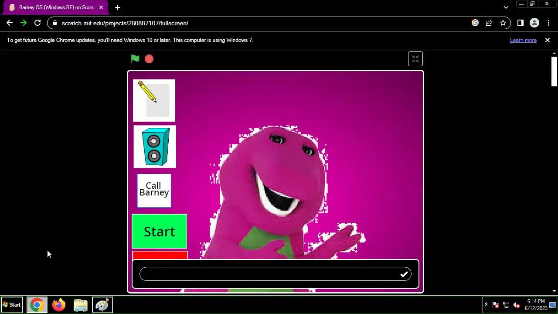Stop the project with red stop sign
The height and width of the screenshot is (314, 558).
(x=149, y=59)
